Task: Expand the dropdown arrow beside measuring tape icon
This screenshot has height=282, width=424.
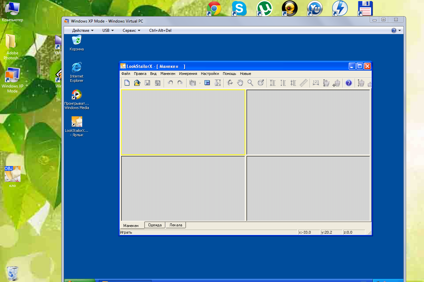Action: click(200, 83)
